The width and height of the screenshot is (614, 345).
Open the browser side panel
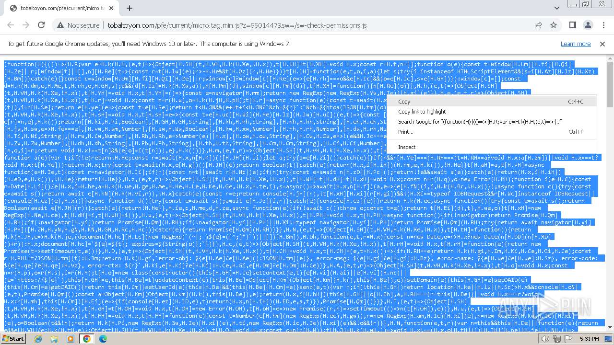(573, 25)
